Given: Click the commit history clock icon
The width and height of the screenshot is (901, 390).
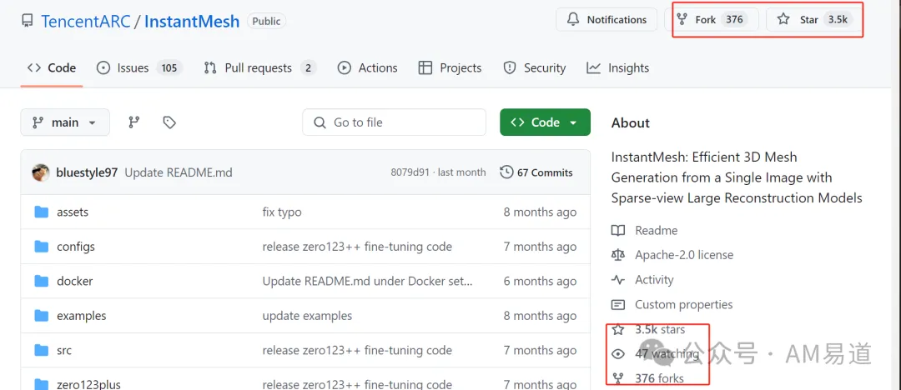Looking at the screenshot, I should (506, 172).
